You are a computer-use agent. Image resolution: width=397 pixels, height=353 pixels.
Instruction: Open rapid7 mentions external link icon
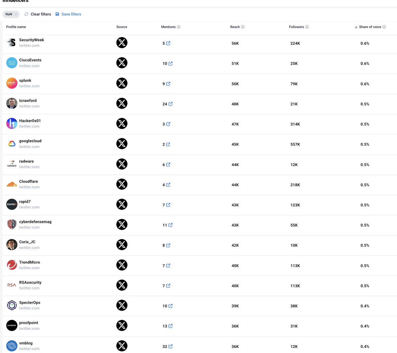click(x=168, y=205)
